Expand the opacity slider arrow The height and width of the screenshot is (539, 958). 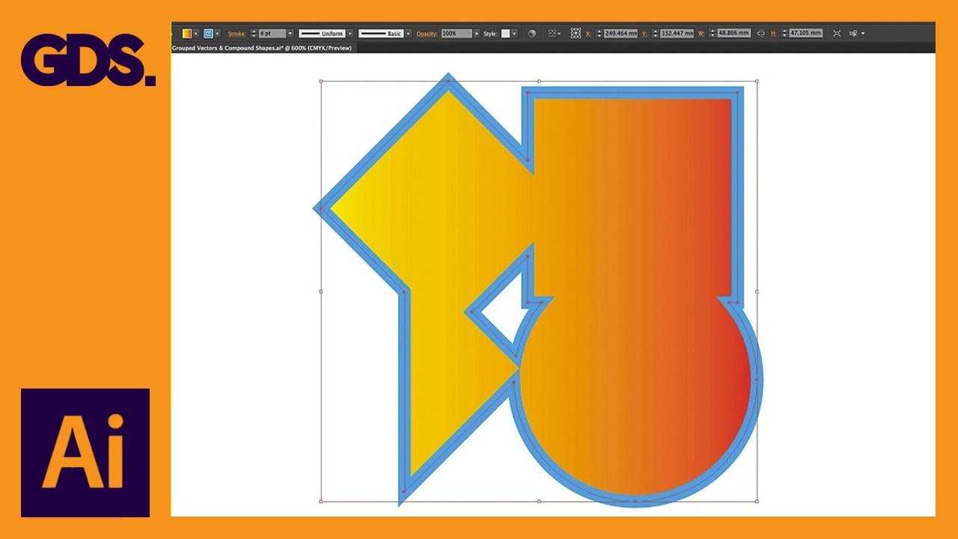pos(477,34)
